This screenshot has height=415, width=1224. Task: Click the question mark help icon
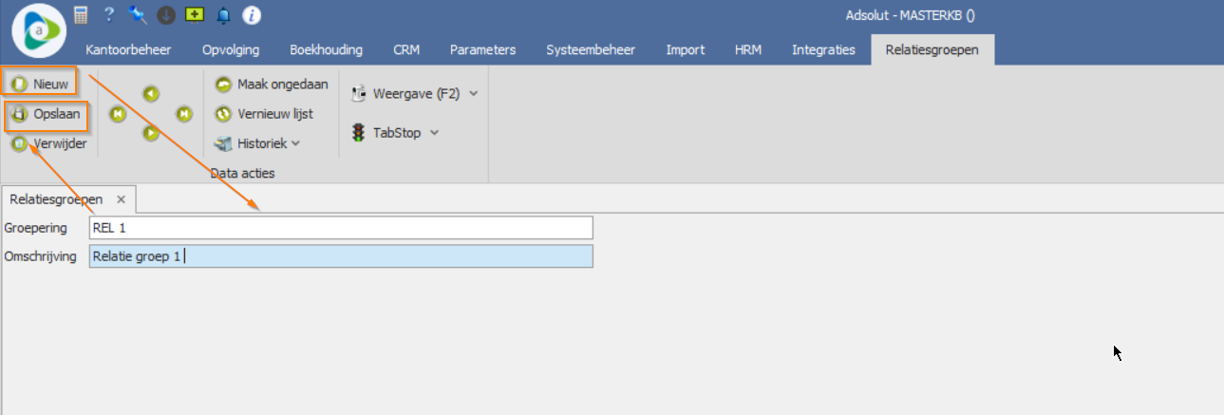[109, 14]
